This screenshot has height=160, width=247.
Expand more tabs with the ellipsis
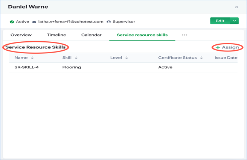[x=184, y=35]
